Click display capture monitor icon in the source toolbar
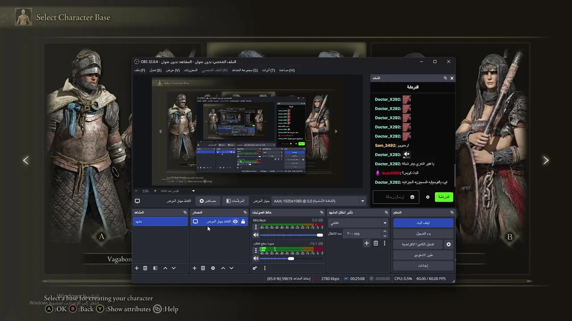This screenshot has width=572, height=321. (137, 201)
